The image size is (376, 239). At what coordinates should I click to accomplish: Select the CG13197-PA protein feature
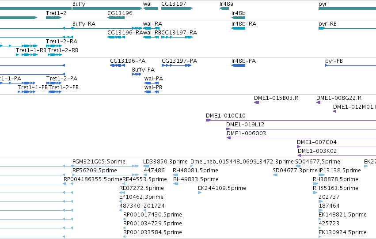click(176, 65)
